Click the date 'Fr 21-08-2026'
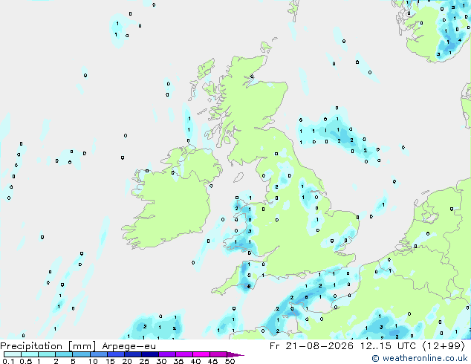The width and height of the screenshot is (471, 364). (x=311, y=346)
